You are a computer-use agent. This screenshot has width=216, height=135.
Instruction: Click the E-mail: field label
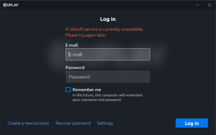click(x=72, y=45)
